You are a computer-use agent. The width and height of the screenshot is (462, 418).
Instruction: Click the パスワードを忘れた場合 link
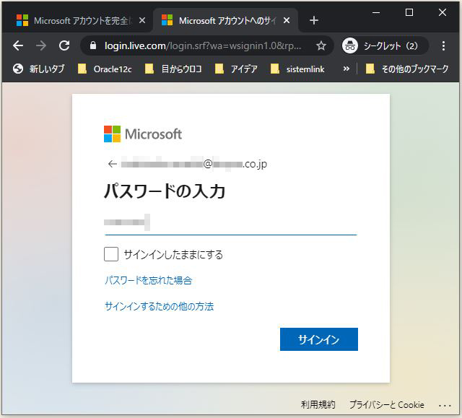[149, 280]
